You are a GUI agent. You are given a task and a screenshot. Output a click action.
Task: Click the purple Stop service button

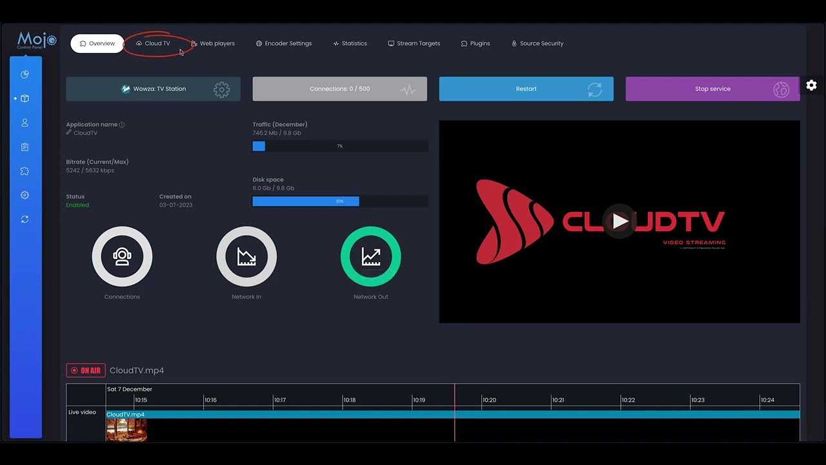point(712,89)
